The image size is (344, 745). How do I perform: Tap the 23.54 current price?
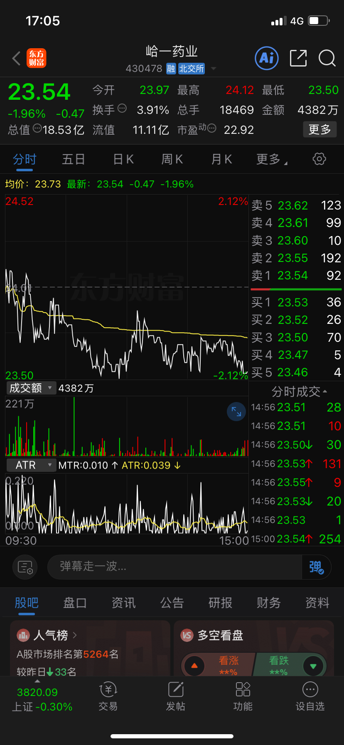click(x=39, y=92)
